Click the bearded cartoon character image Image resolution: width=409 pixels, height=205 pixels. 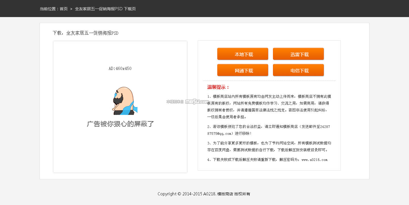pyautogui.click(x=124, y=101)
